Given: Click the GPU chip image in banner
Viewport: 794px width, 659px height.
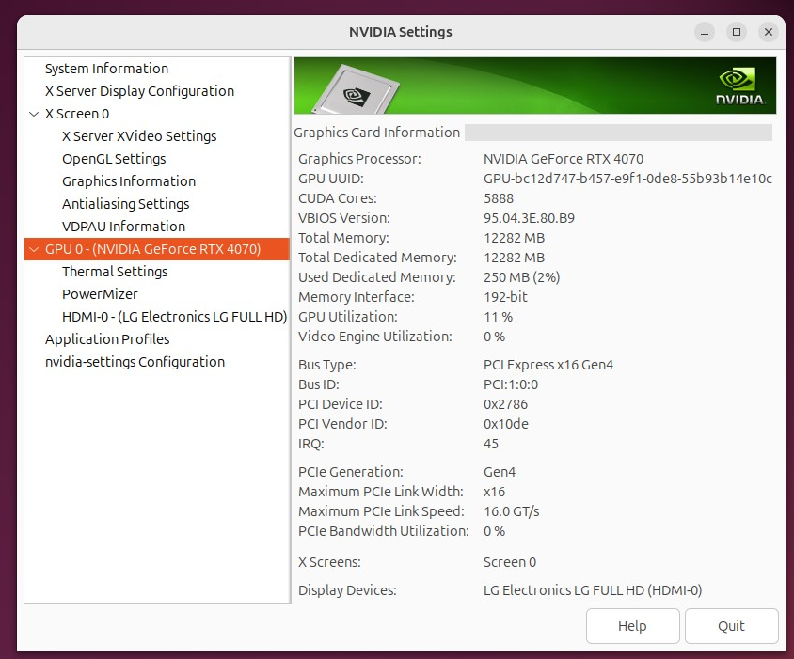Looking at the screenshot, I should [x=356, y=89].
